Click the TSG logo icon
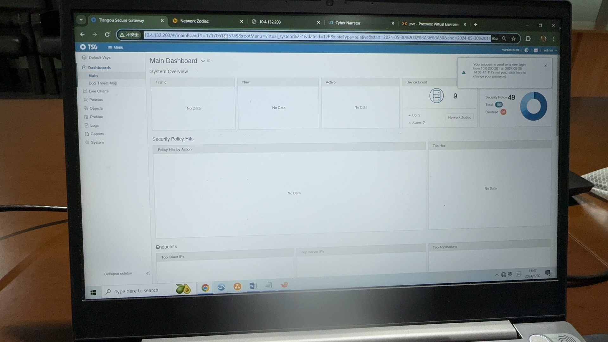608x342 pixels. [83, 47]
